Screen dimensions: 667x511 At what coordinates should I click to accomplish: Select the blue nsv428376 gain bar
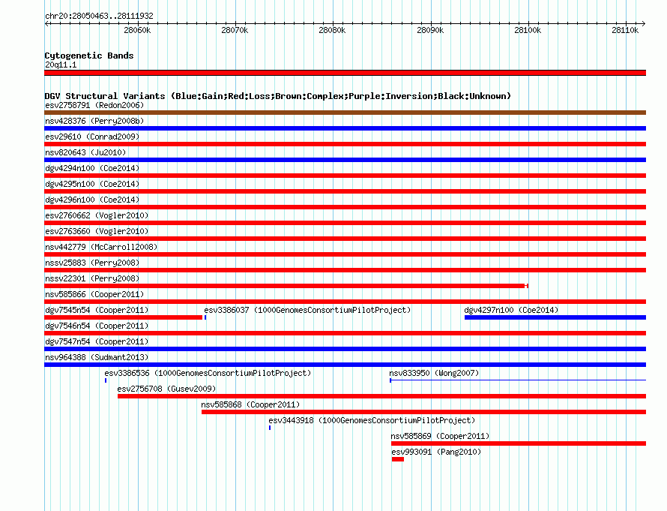345,128
